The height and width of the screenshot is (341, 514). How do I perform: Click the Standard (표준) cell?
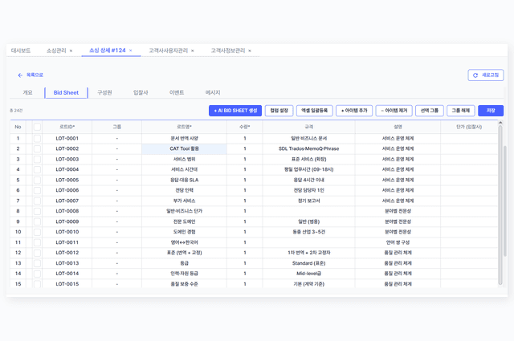tap(308, 263)
